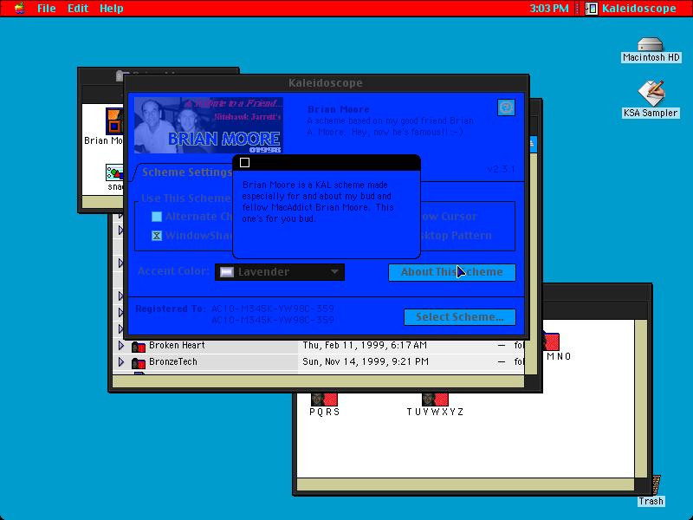Expand the Broken Heart folder row
The height and width of the screenshot is (520, 693).
point(121,345)
